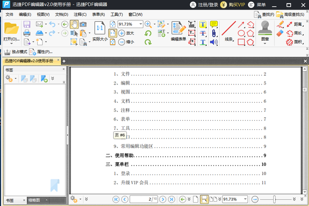Viewport: 309px width, 206px height.
Task: Toggle single page layout in bottom bar
Action: click(196, 199)
